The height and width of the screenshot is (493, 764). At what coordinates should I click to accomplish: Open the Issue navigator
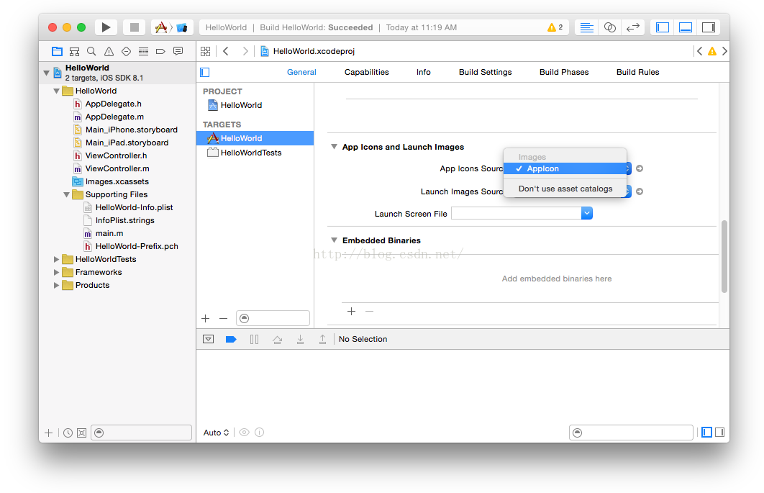coord(109,51)
